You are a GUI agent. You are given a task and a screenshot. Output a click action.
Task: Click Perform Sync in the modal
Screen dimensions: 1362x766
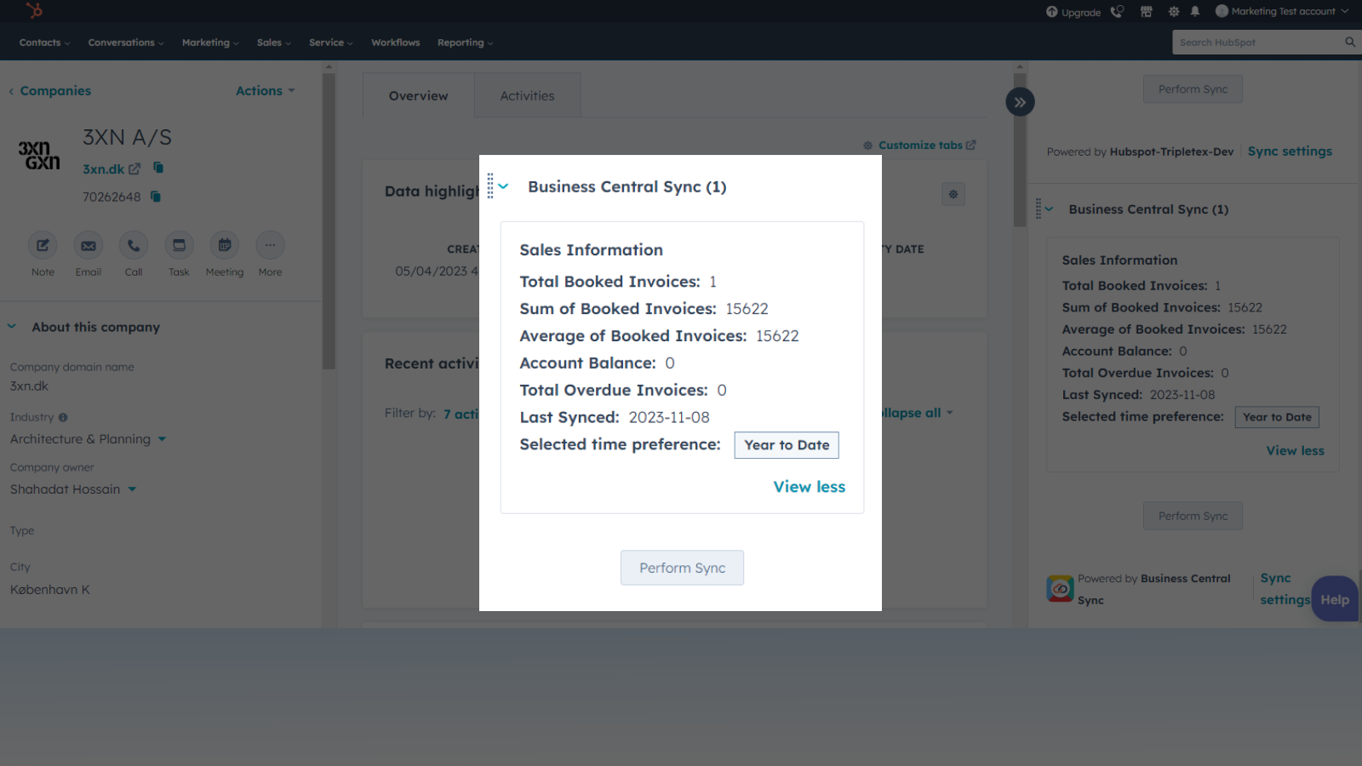[x=682, y=568]
